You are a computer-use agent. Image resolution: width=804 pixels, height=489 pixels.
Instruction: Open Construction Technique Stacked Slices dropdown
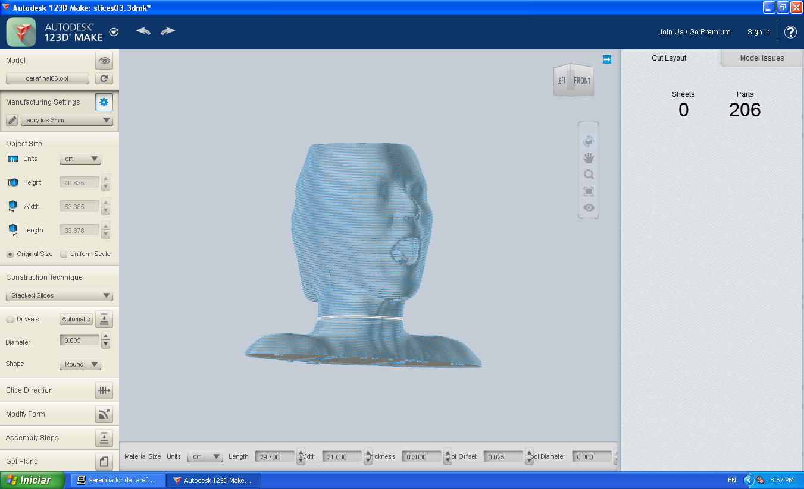click(60, 295)
